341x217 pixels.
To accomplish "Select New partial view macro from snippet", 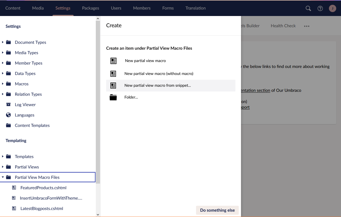I will pos(158,86).
